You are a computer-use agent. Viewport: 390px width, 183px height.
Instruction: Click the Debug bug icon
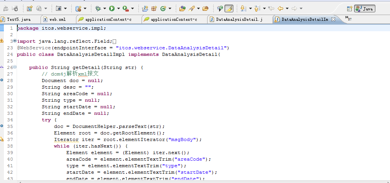pos(98,8)
